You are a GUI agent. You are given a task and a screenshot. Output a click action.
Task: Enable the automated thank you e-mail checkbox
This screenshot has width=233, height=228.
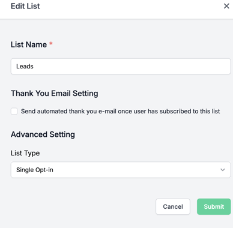(x=14, y=111)
